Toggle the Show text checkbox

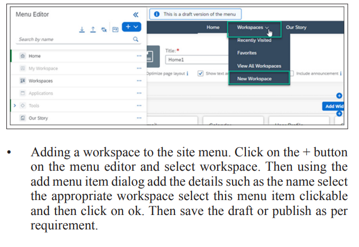pos(201,74)
